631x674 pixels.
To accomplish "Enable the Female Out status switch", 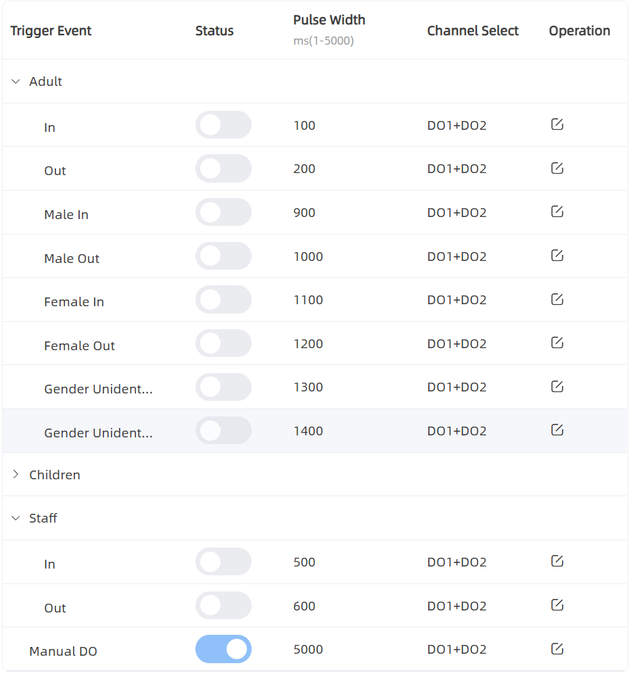I will 223,343.
